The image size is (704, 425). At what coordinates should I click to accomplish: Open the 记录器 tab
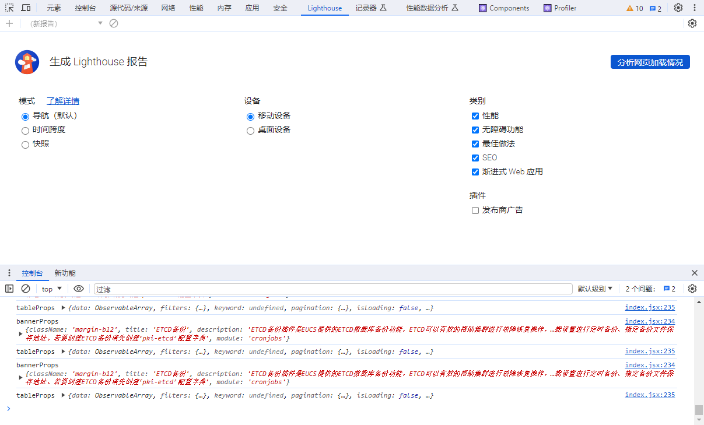(x=371, y=8)
